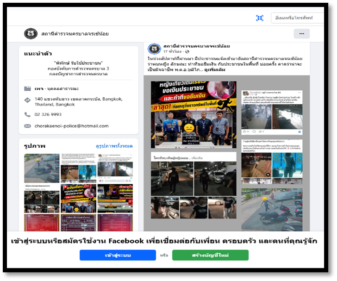
Task: Click the post author profile picture
Action: [154, 49]
